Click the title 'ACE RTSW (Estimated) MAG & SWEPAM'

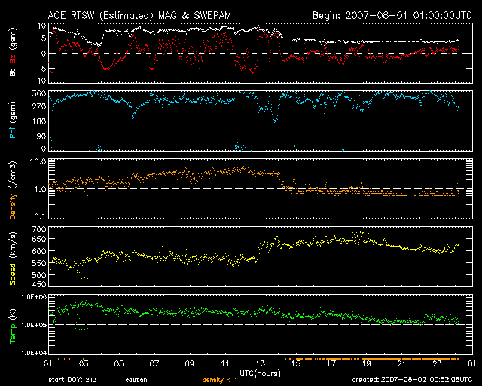(139, 15)
